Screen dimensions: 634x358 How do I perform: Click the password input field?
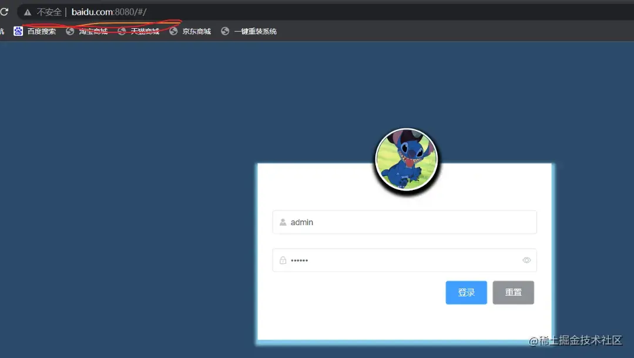point(404,260)
